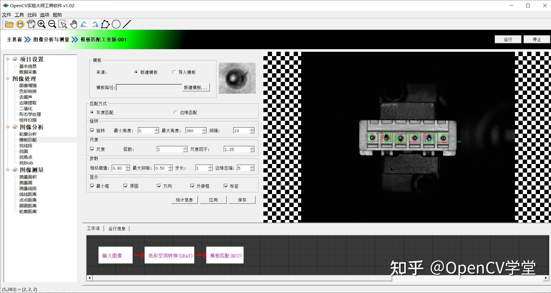Collapse the 项目设置 tree node

point(7,59)
